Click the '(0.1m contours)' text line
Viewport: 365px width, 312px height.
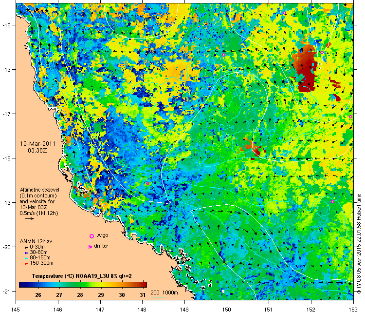pyautogui.click(x=38, y=195)
